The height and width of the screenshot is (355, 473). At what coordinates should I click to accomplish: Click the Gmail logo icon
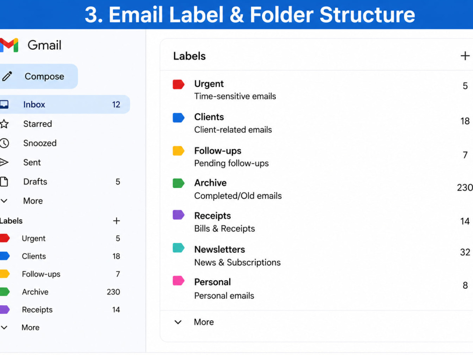9,45
